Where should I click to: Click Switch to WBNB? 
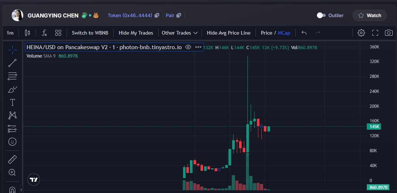90,33
